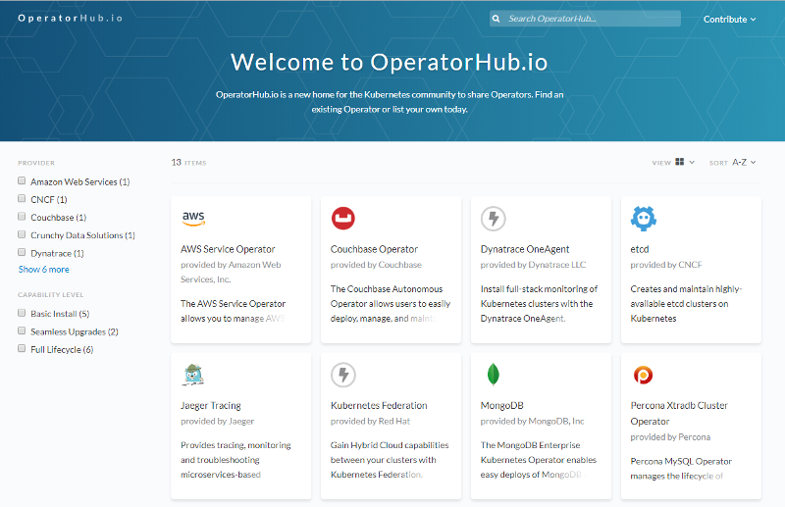
Task: Click 'provided by Dynatrace LLC' text
Action: [533, 265]
